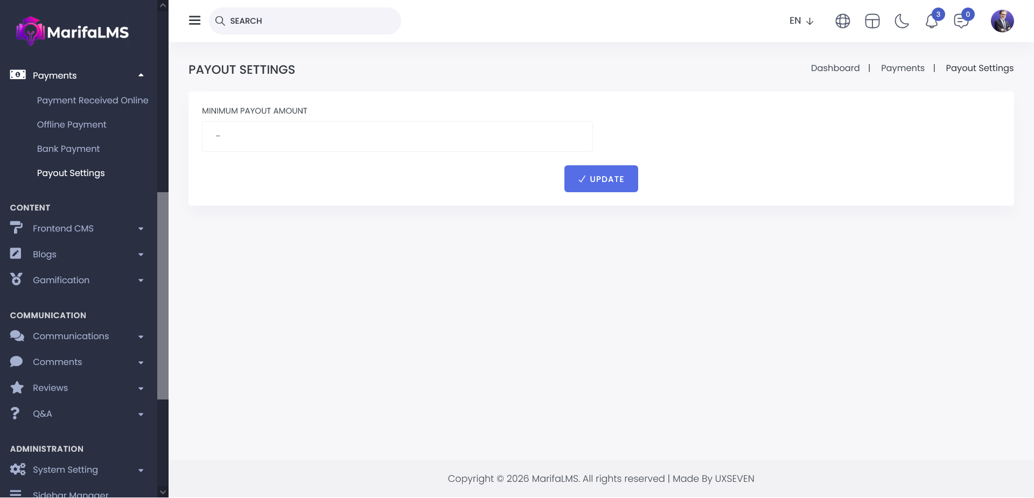Open the chat messages icon
This screenshot has width=1034, height=498.
(961, 22)
